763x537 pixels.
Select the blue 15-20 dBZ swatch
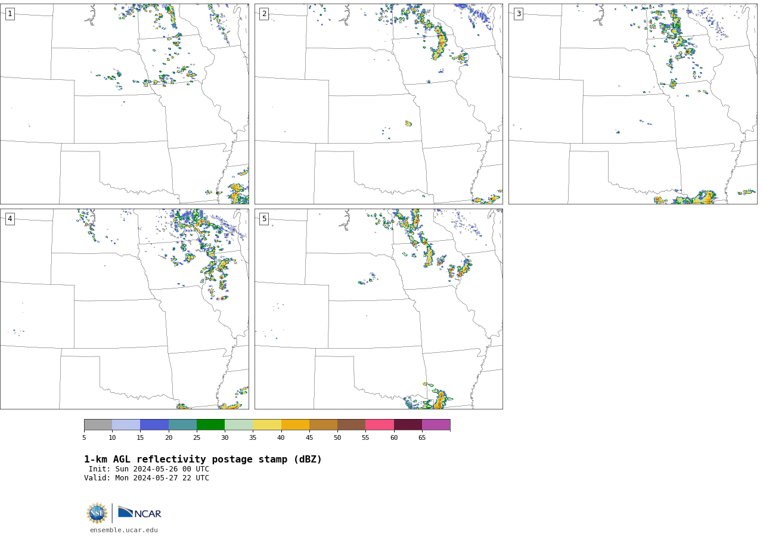point(154,425)
